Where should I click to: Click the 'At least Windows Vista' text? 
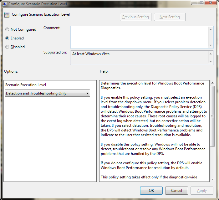pos(91,54)
